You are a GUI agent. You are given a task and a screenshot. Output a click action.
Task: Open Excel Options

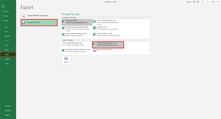[8, 115]
